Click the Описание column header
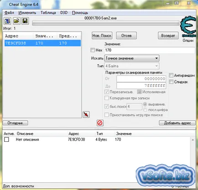Image resolution: width=198 pixels, height=190 pixels. (x=25, y=134)
